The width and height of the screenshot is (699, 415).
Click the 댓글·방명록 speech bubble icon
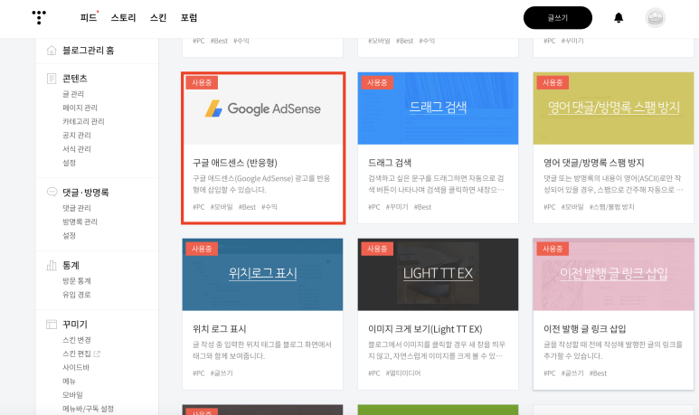click(x=52, y=192)
